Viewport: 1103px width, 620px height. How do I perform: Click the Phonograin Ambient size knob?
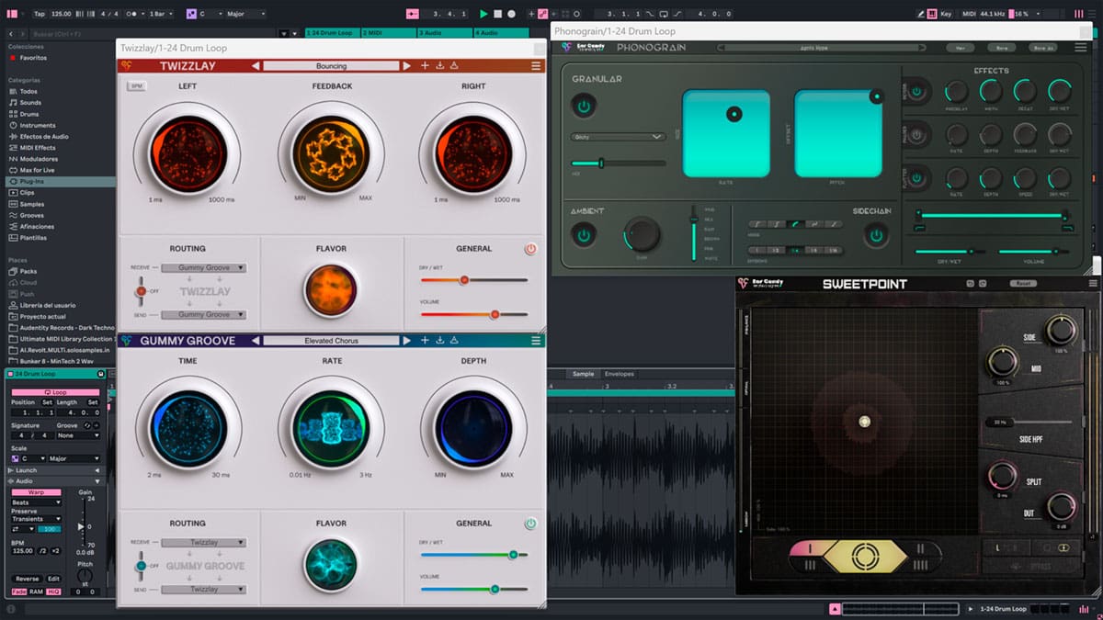[x=642, y=235]
